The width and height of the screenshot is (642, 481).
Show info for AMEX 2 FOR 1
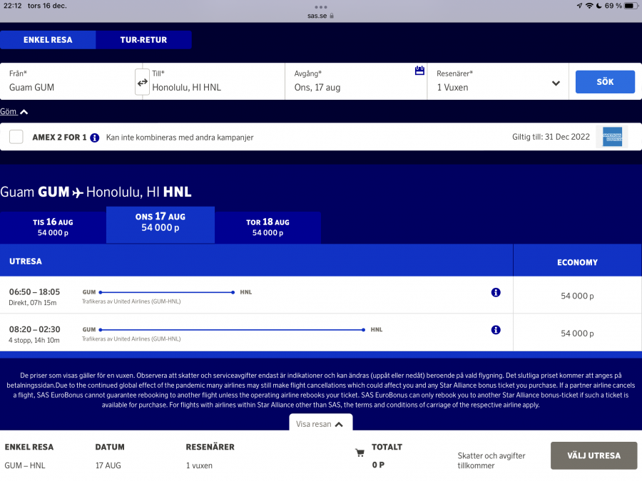pyautogui.click(x=95, y=138)
